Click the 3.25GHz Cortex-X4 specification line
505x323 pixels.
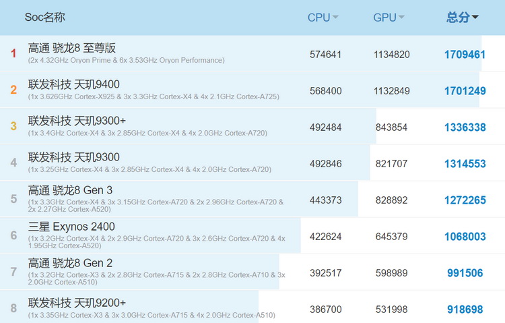click(149, 170)
